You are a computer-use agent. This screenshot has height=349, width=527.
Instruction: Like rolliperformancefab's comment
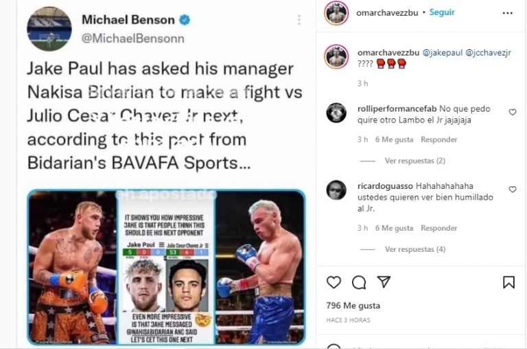point(513,112)
